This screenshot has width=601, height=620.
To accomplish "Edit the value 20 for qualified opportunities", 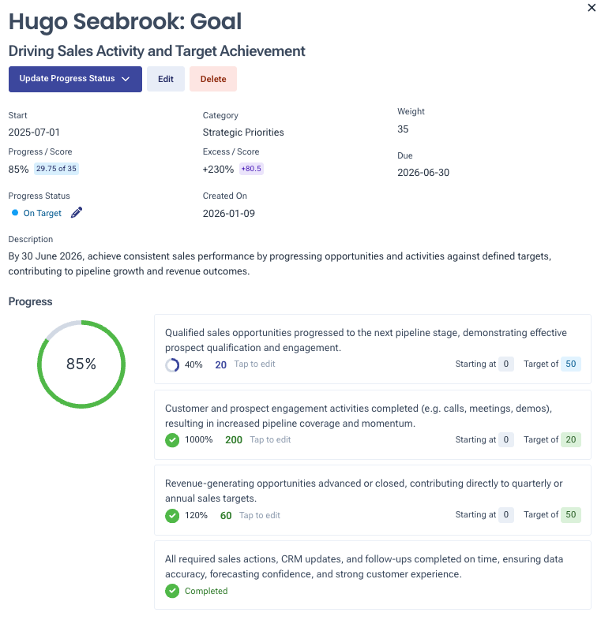I will [221, 364].
